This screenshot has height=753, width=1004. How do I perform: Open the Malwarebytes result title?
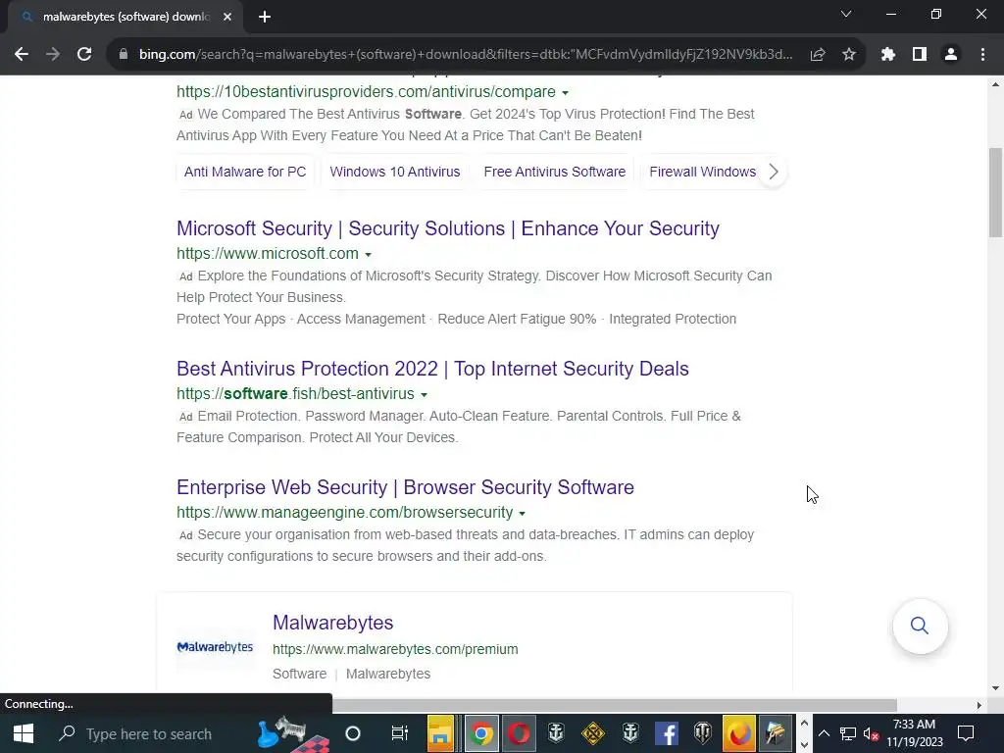(332, 623)
